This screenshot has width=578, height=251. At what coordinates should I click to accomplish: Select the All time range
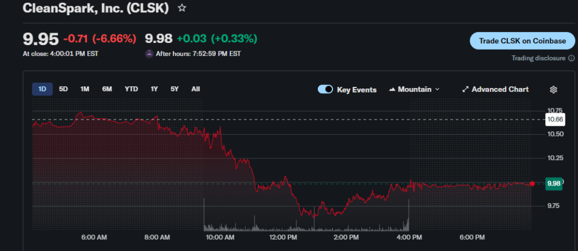pyautogui.click(x=195, y=89)
